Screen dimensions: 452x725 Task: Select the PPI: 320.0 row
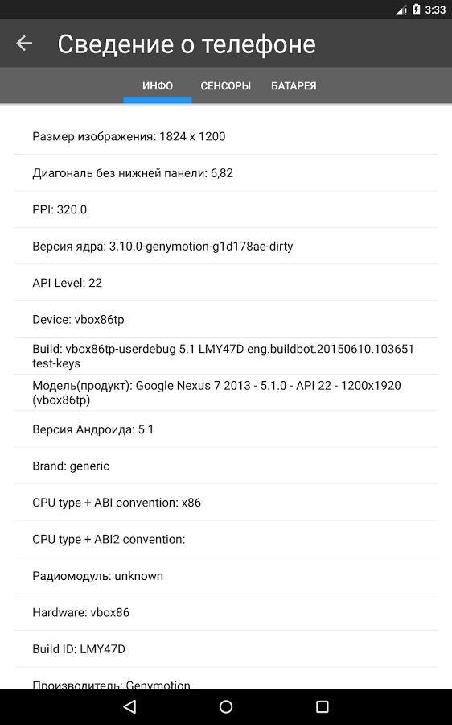click(226, 209)
